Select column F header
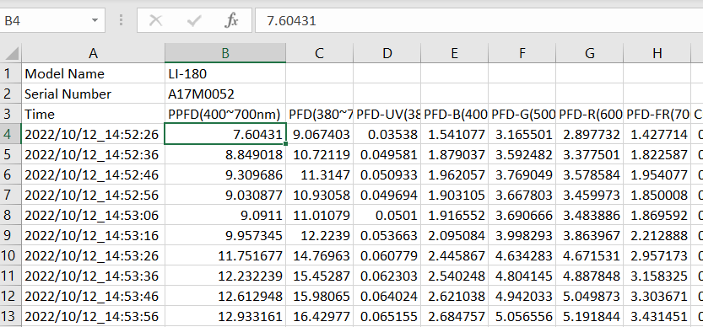 pyautogui.click(x=522, y=53)
